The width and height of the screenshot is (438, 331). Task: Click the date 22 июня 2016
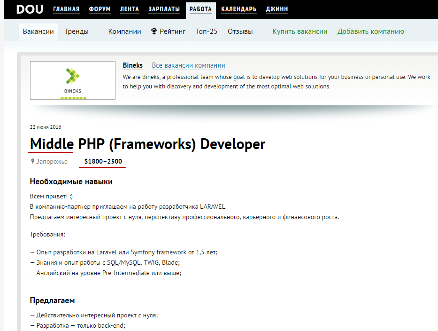(x=46, y=127)
